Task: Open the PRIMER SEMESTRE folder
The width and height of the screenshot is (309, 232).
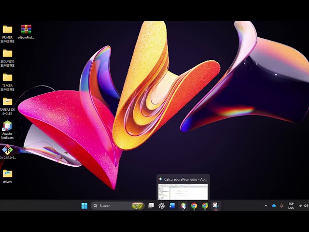Action: point(8,34)
